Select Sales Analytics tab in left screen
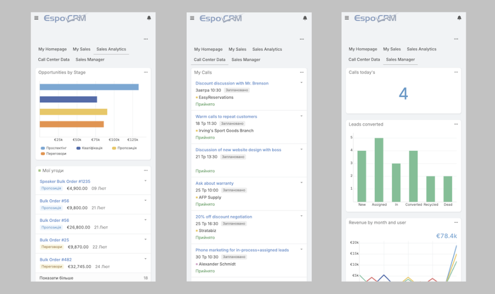This screenshot has height=294, width=495. click(111, 49)
